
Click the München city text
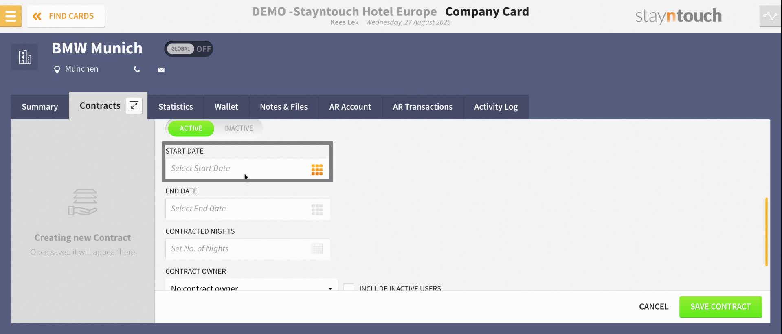(82, 69)
